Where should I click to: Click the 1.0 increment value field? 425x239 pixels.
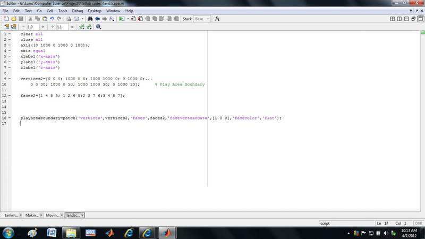(x=33, y=27)
